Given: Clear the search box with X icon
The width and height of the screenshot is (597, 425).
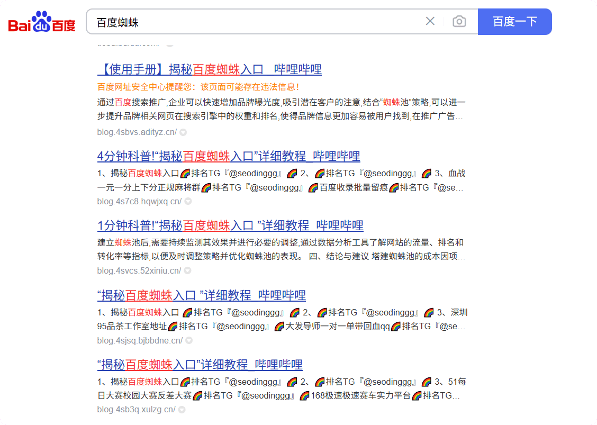Looking at the screenshot, I should pyautogui.click(x=430, y=21).
